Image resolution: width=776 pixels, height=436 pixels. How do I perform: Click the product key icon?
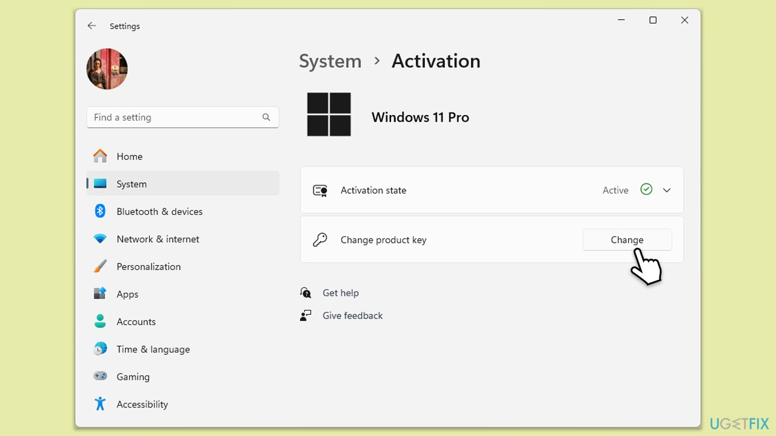320,240
